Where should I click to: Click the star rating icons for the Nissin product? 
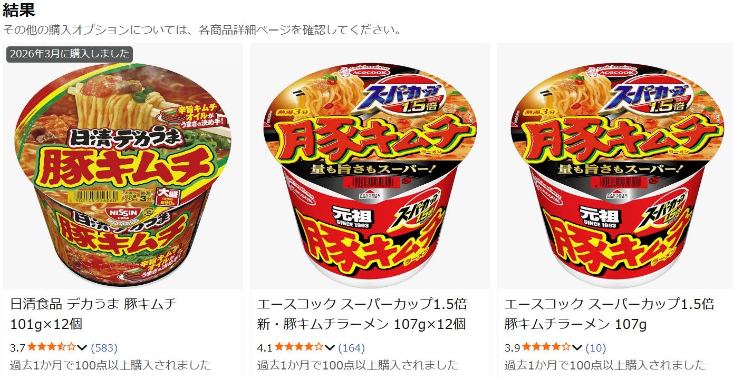click(x=52, y=347)
